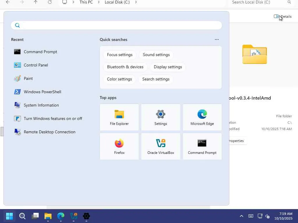Select Sound settings quick search
Viewport: 298px width, 223px height.
click(156, 55)
